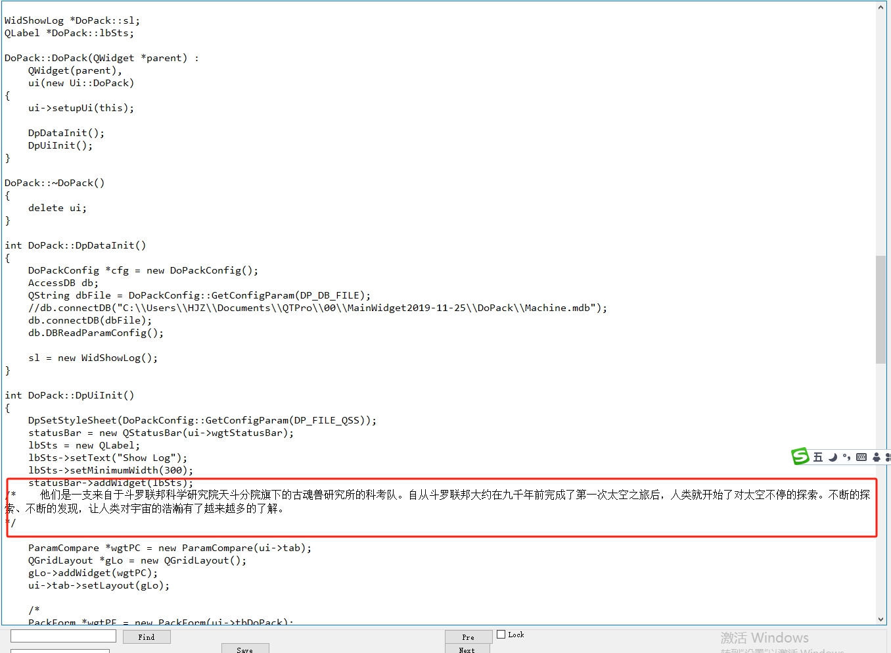Click the Sogou input method logo
This screenshot has width=891, height=653.
coord(800,456)
